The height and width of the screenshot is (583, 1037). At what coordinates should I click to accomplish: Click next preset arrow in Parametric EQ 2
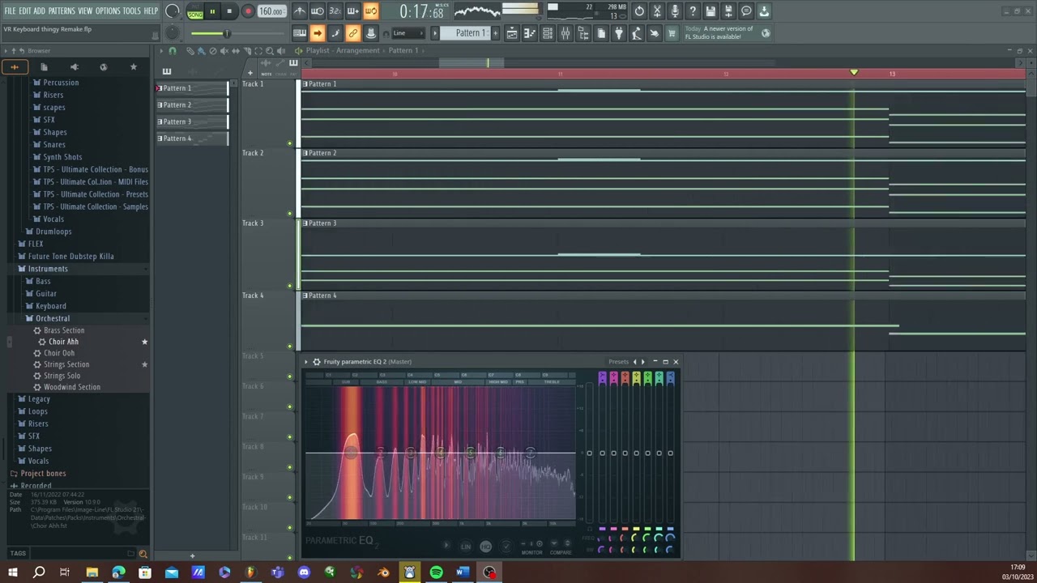[x=643, y=362]
